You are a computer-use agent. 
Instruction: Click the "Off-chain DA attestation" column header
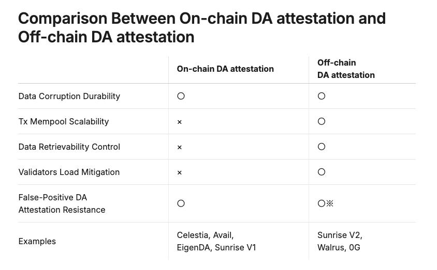click(346, 69)
